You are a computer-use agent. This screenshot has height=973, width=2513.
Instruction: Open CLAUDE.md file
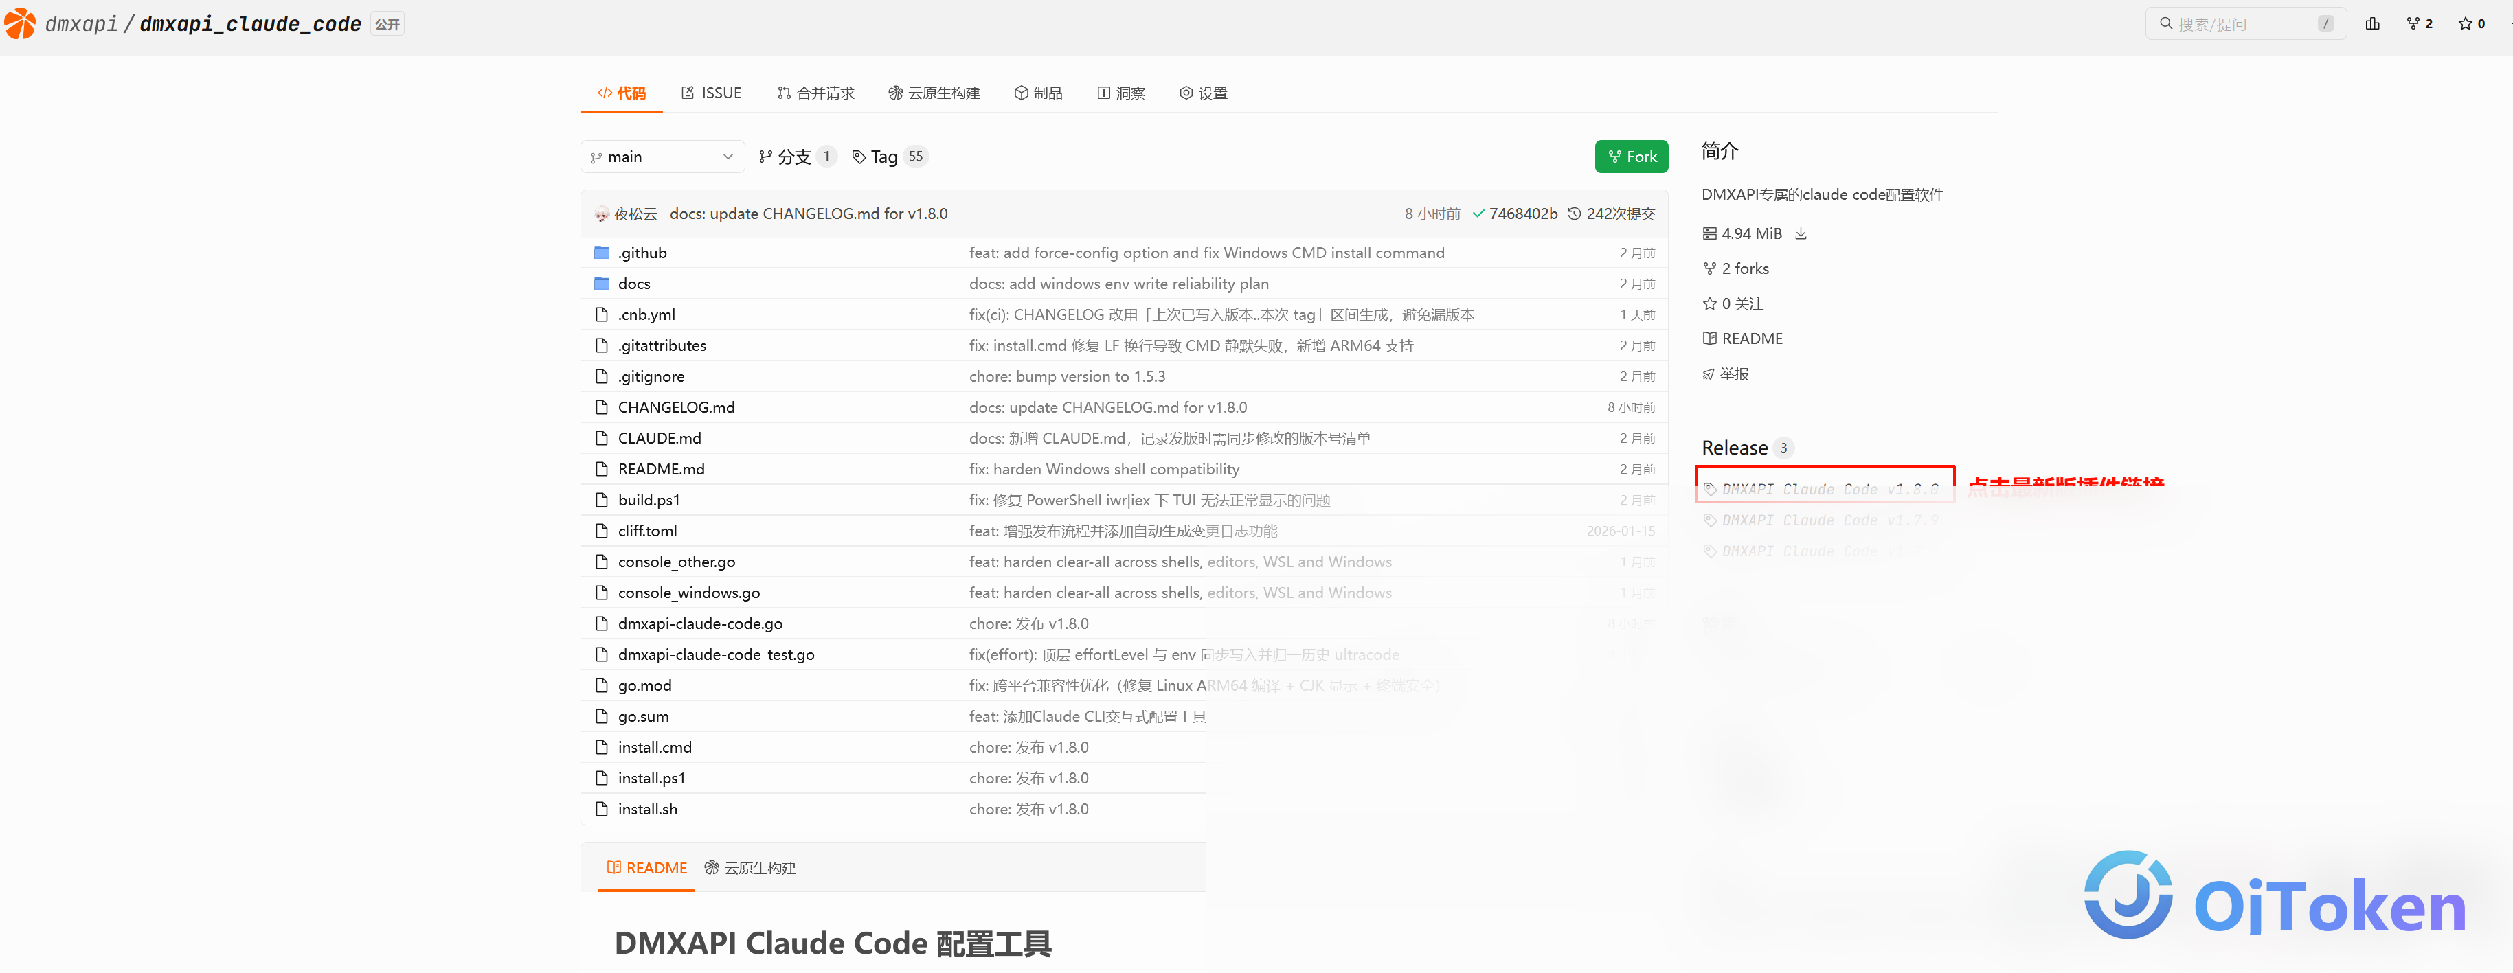point(660,439)
